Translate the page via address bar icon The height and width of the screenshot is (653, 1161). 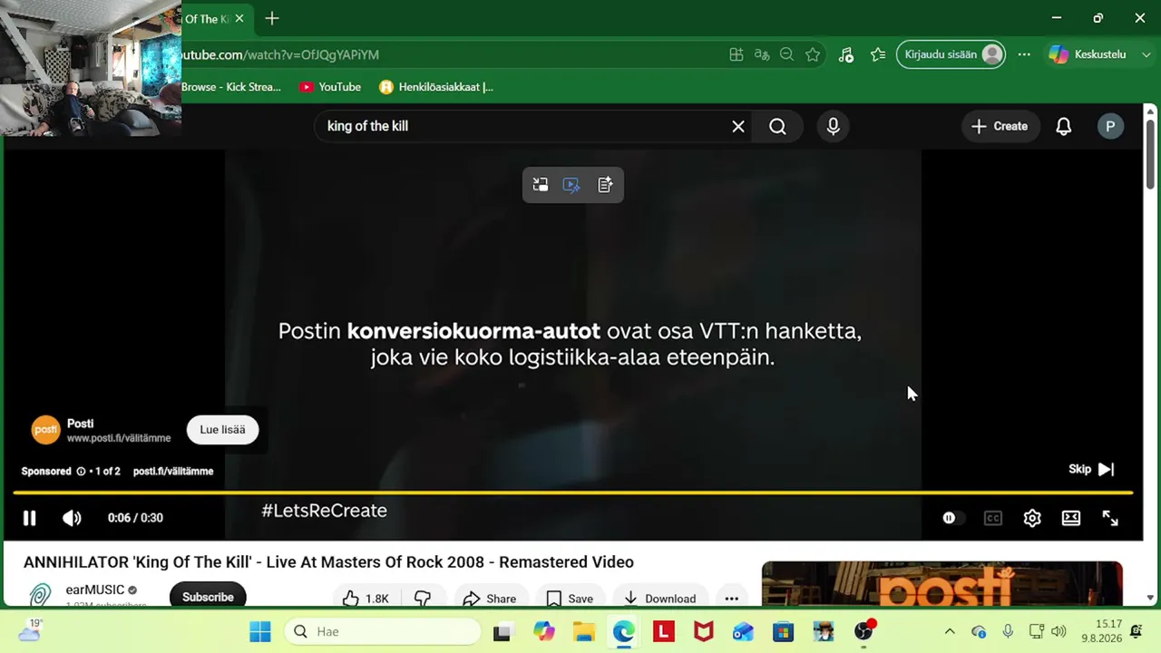click(762, 54)
